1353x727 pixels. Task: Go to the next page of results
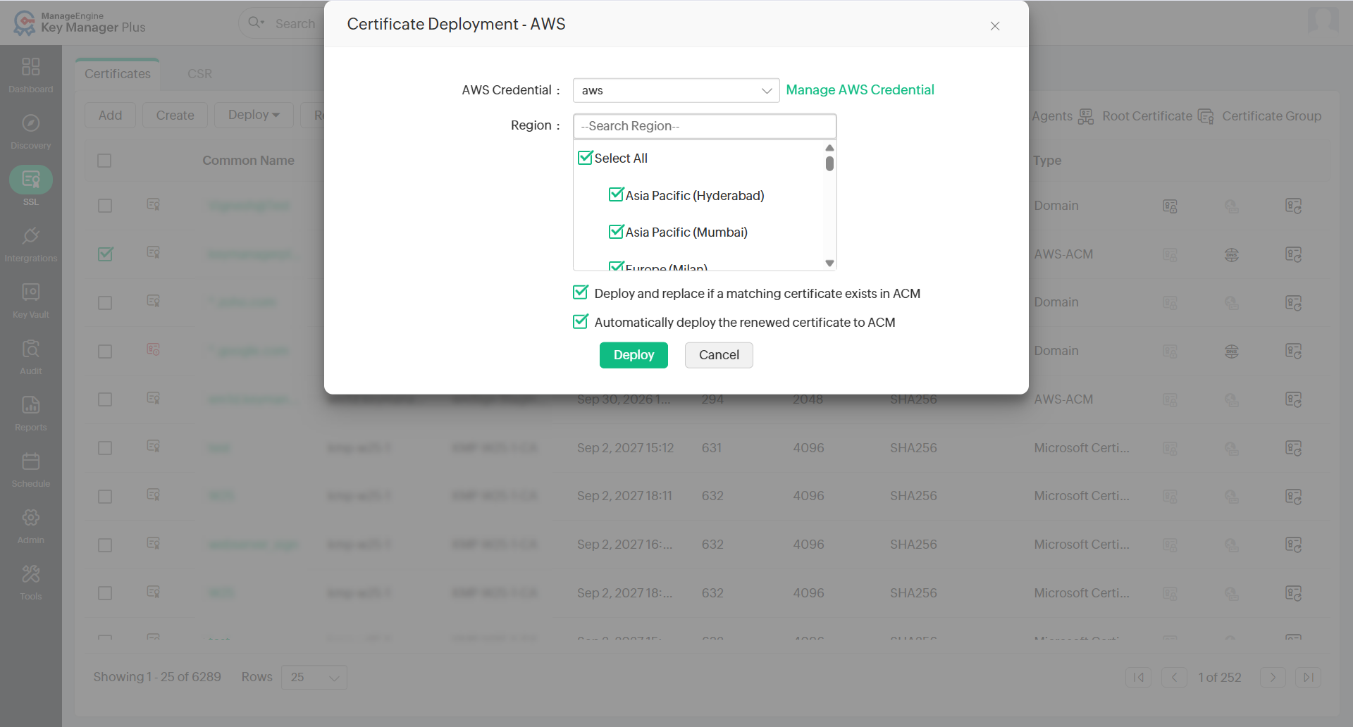(x=1273, y=677)
